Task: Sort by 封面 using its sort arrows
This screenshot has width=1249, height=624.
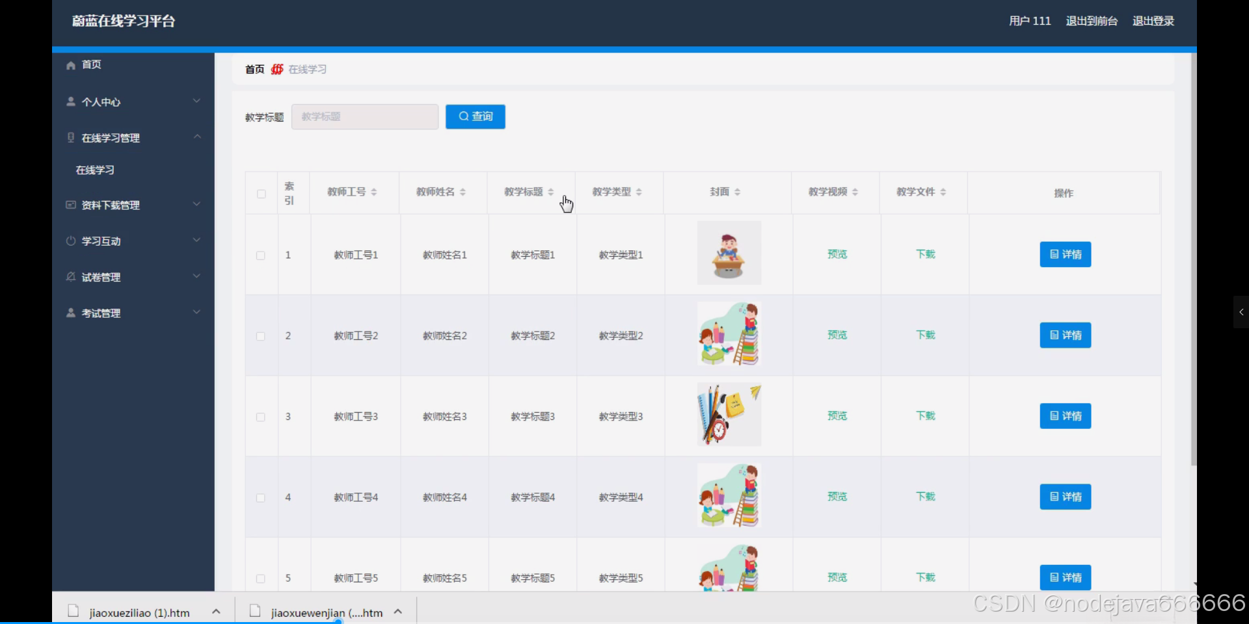Action: coord(737,192)
